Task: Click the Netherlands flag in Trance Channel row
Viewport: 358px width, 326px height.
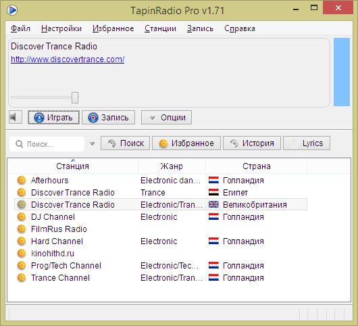Action: coord(213,277)
